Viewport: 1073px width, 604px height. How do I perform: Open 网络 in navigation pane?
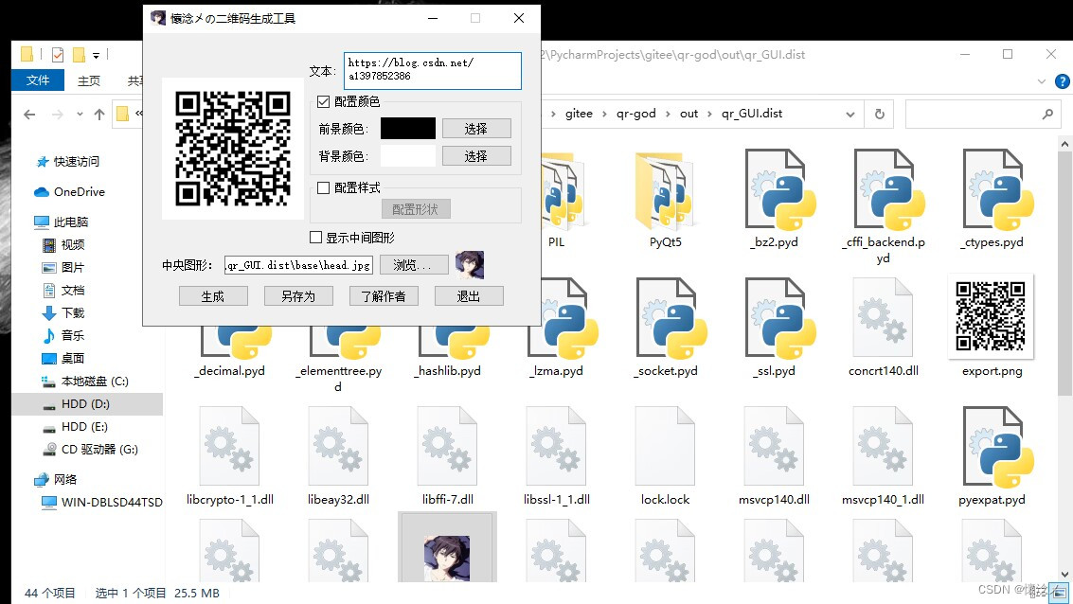tap(56, 479)
